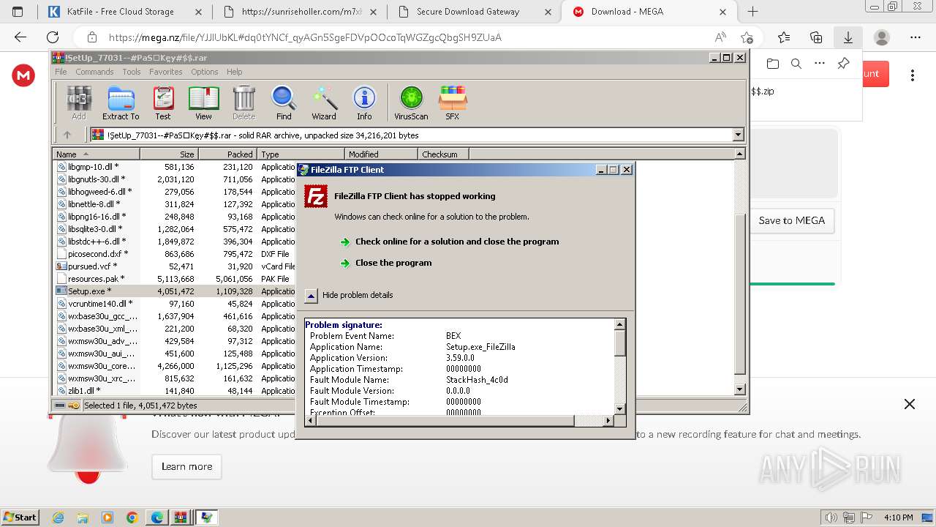Go up one folder in WinRAR
The width and height of the screenshot is (936, 527).
click(67, 135)
